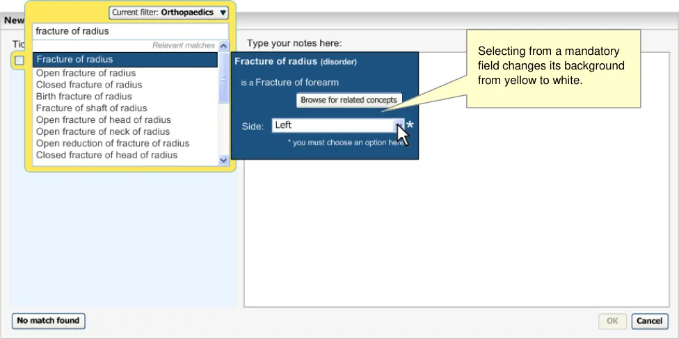This screenshot has height=339, width=679.
Task: Select 'Open fracture of radius' result
Action: 86,73
